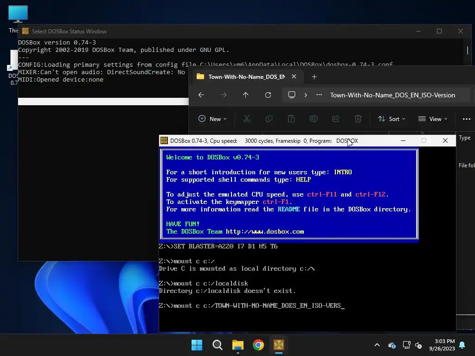
Task: Click the 'DOSBox version 0.74-3' status line
Action: [57, 42]
